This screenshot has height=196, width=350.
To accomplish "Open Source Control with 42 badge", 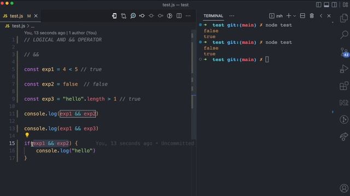I will [x=344, y=52].
